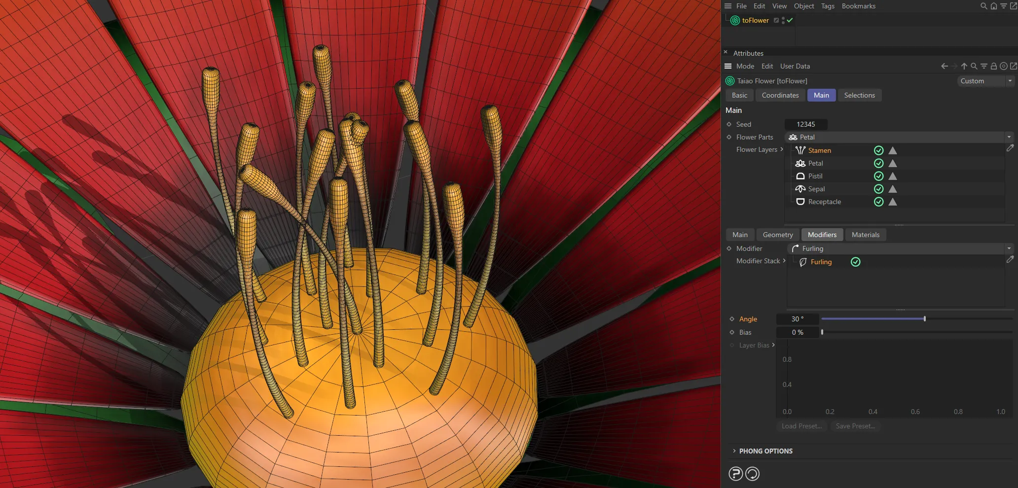Click the Save Preset button
This screenshot has height=488, width=1018.
[x=855, y=426]
